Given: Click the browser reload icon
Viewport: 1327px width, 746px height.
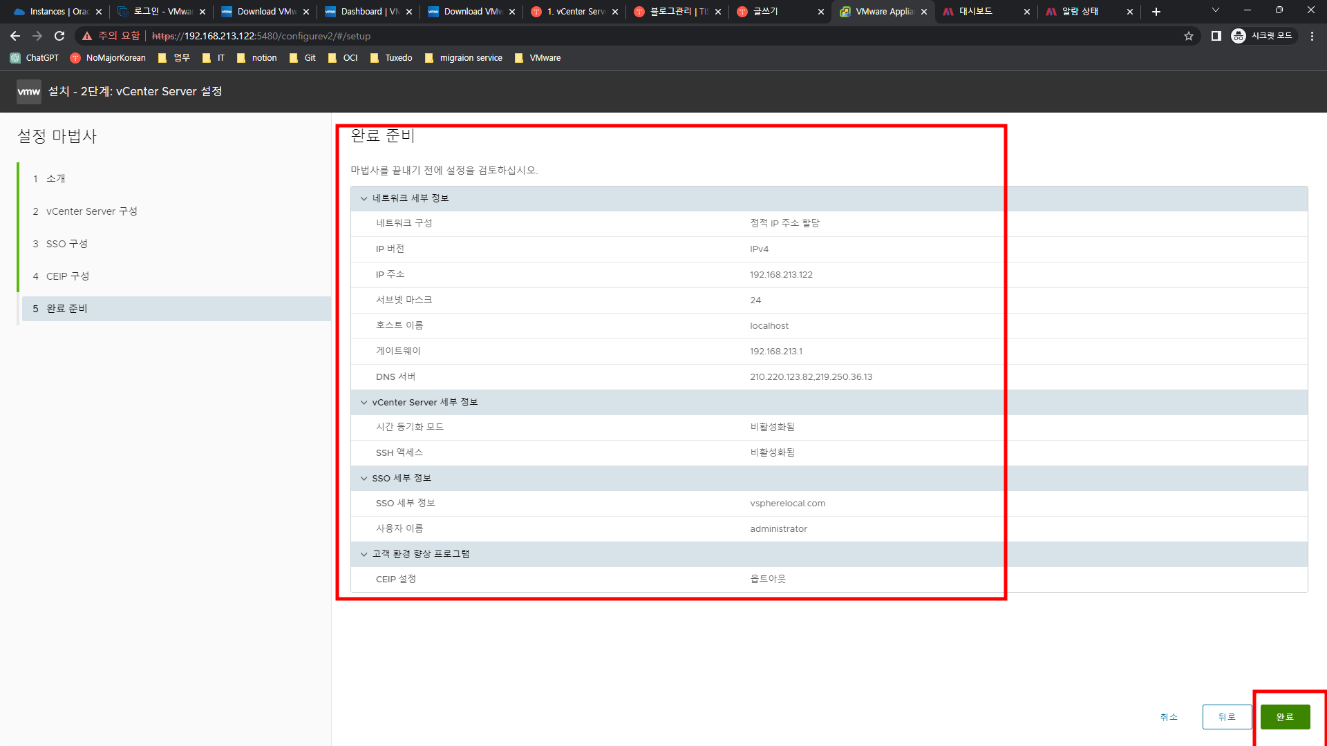Looking at the screenshot, I should 59,36.
